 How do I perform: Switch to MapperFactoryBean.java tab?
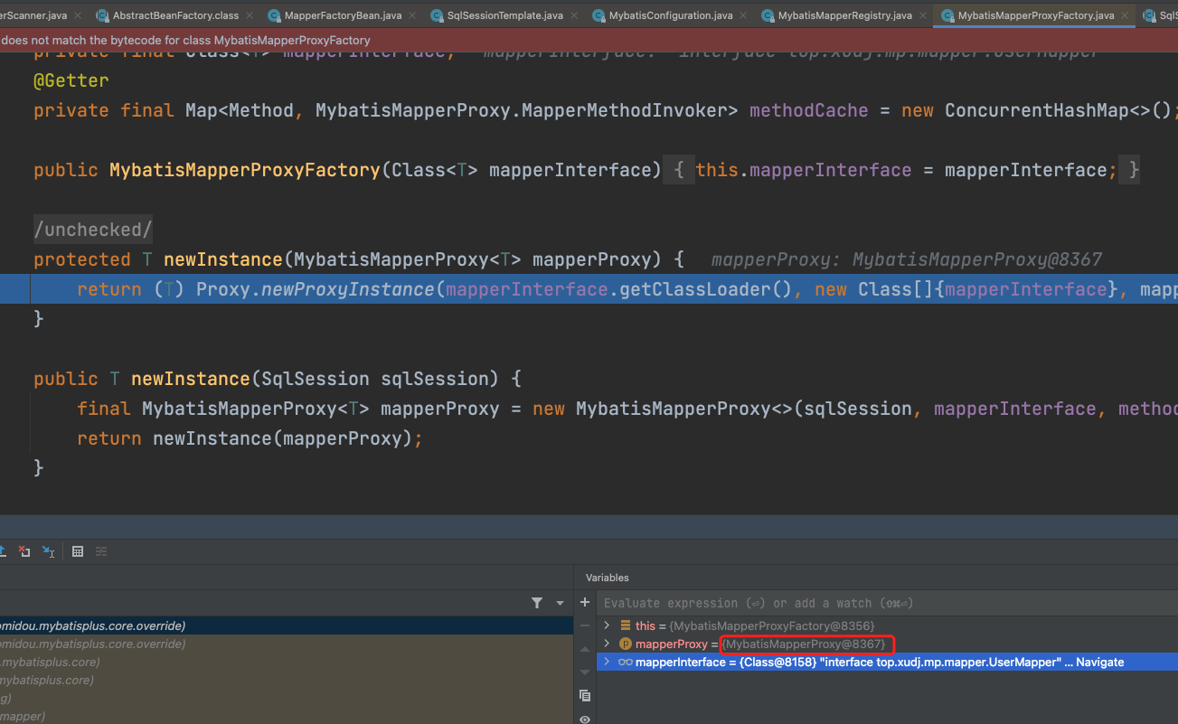[x=343, y=15]
